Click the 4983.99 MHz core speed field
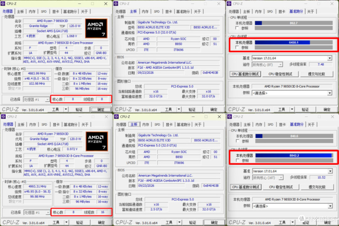 (37, 73)
